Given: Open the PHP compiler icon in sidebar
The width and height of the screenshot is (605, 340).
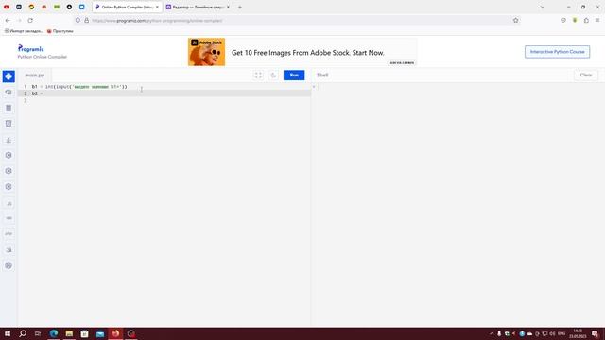Looking at the screenshot, I should pos(9,234).
